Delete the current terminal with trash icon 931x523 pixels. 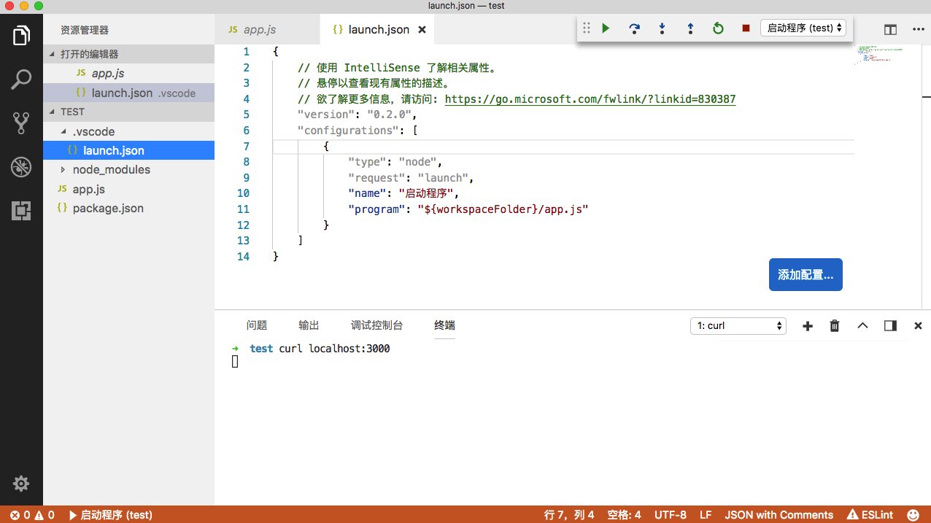(x=835, y=326)
